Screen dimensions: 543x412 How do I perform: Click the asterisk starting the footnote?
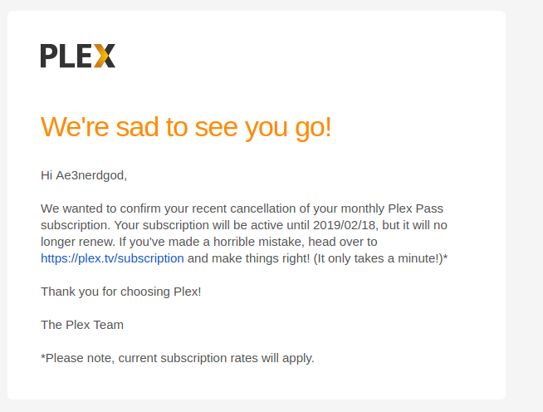click(43, 356)
